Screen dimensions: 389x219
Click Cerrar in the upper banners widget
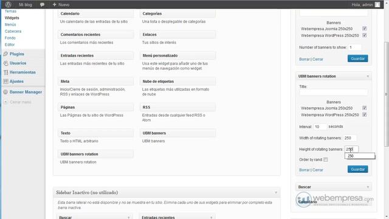(x=317, y=60)
